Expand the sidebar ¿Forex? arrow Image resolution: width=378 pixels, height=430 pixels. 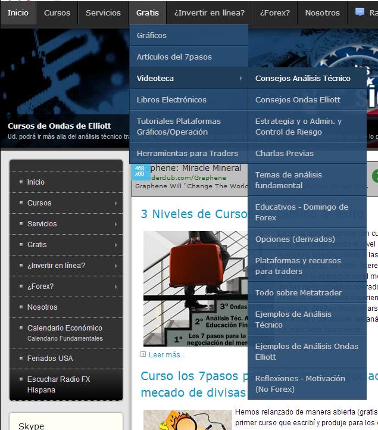(116, 286)
